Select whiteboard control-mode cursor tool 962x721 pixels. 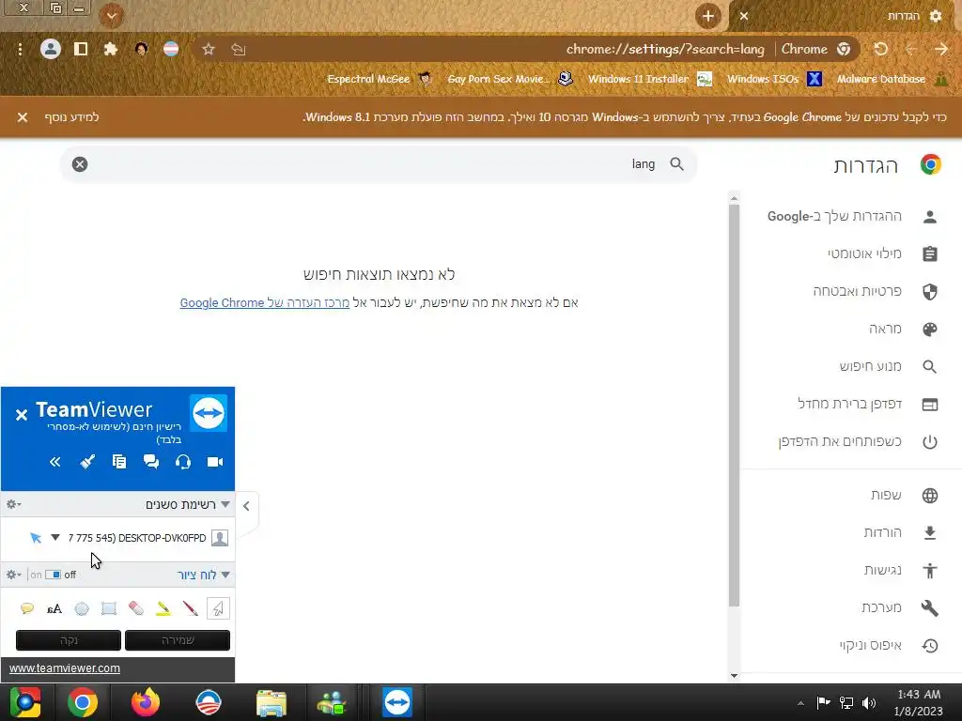(218, 608)
